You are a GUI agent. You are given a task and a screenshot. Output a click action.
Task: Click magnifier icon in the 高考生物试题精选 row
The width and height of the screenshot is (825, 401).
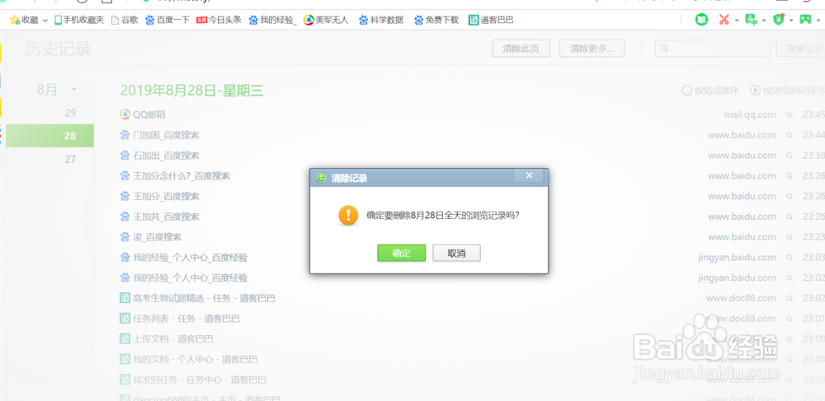(x=790, y=298)
